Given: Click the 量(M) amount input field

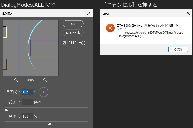Looking at the screenshot, I should click(27, 116).
